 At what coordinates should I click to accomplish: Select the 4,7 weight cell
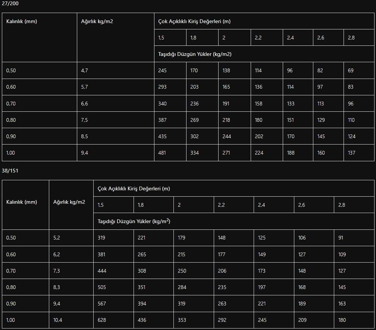tap(85, 70)
